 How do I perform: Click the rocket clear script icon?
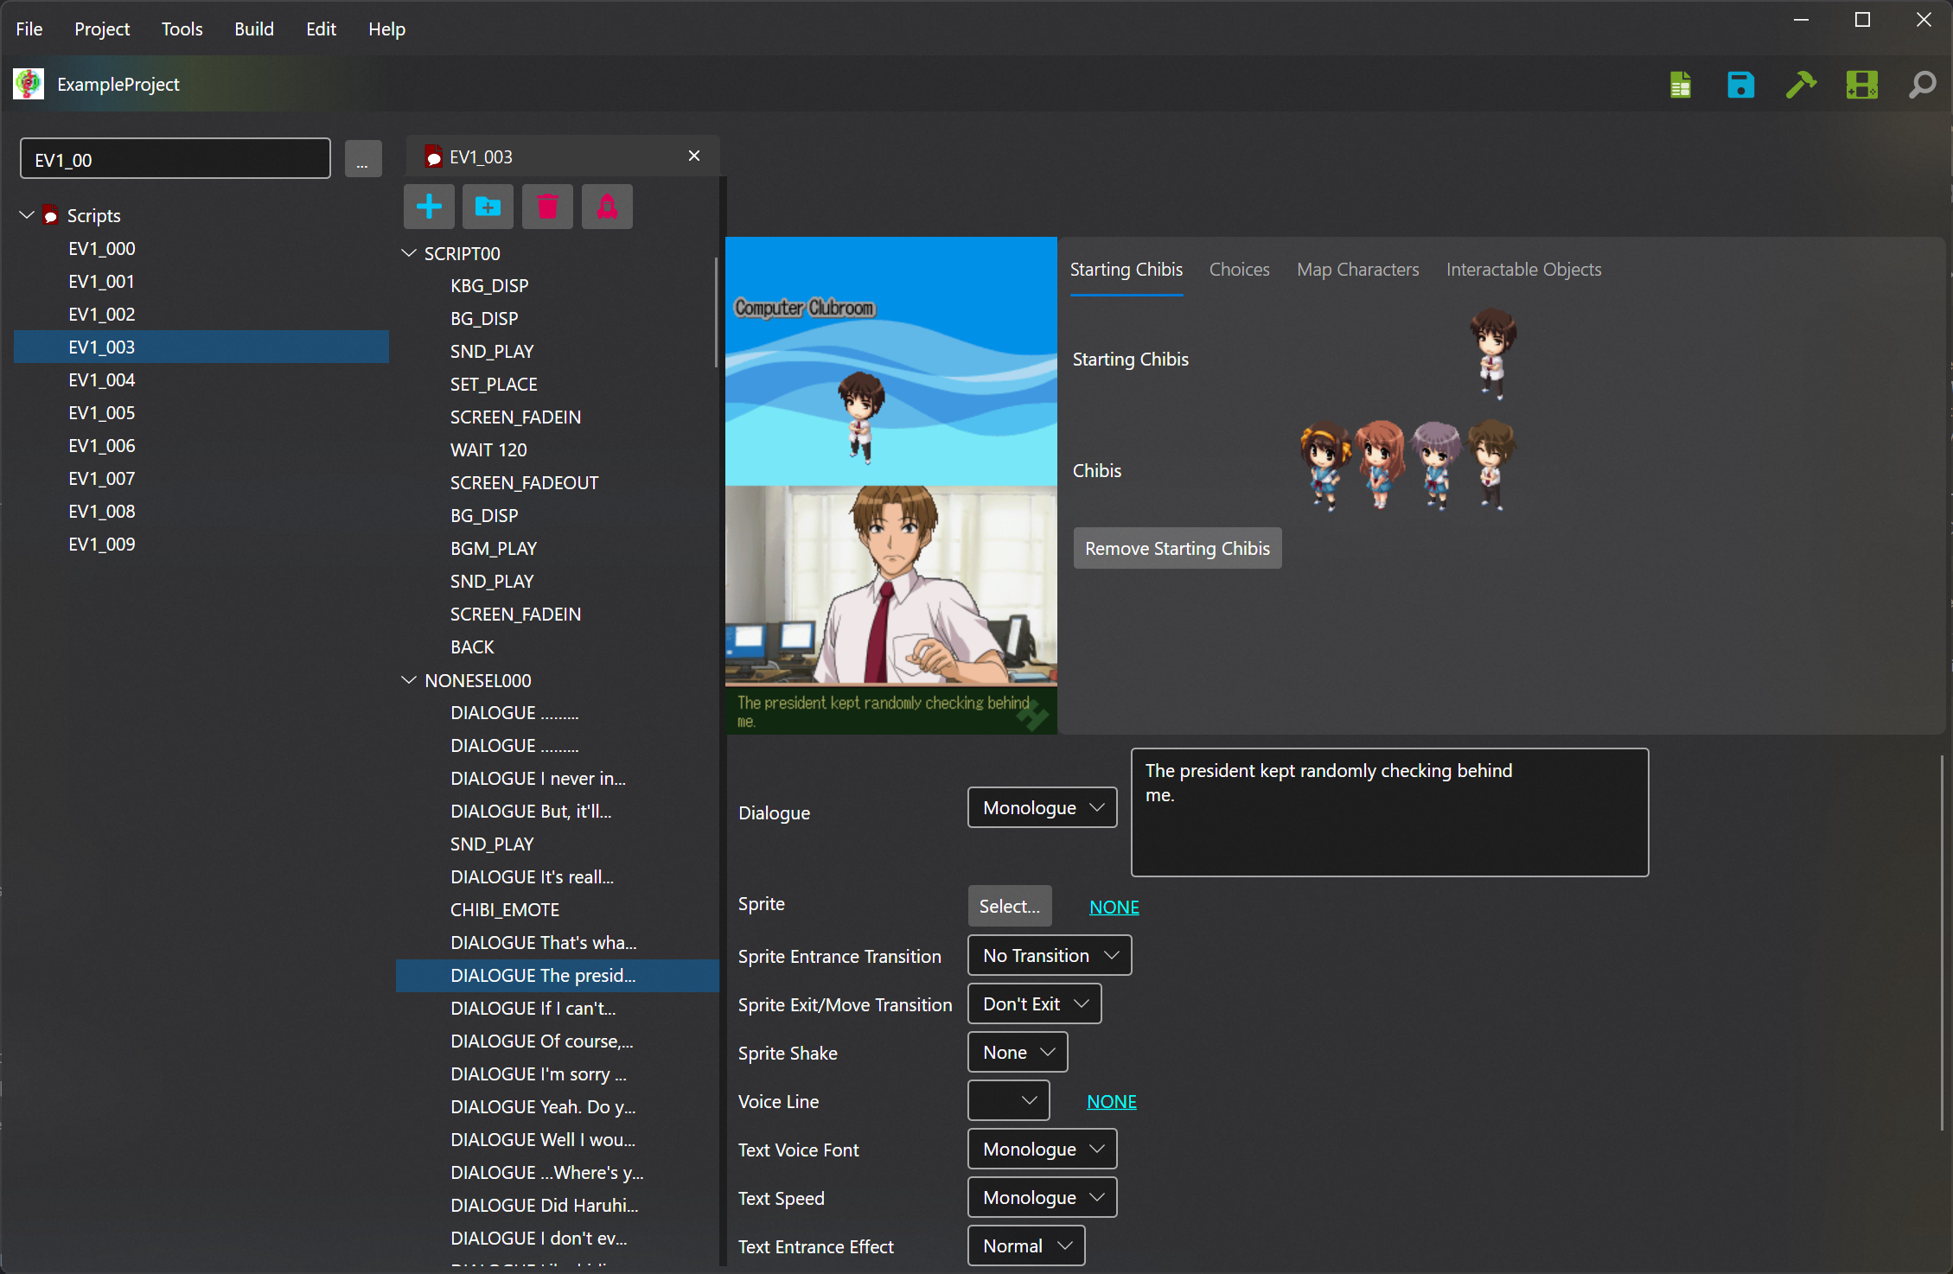[x=607, y=207]
